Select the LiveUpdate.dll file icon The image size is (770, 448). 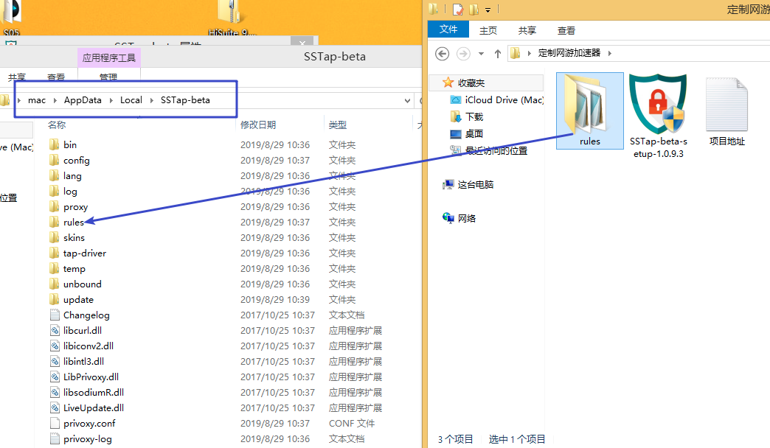pos(55,407)
